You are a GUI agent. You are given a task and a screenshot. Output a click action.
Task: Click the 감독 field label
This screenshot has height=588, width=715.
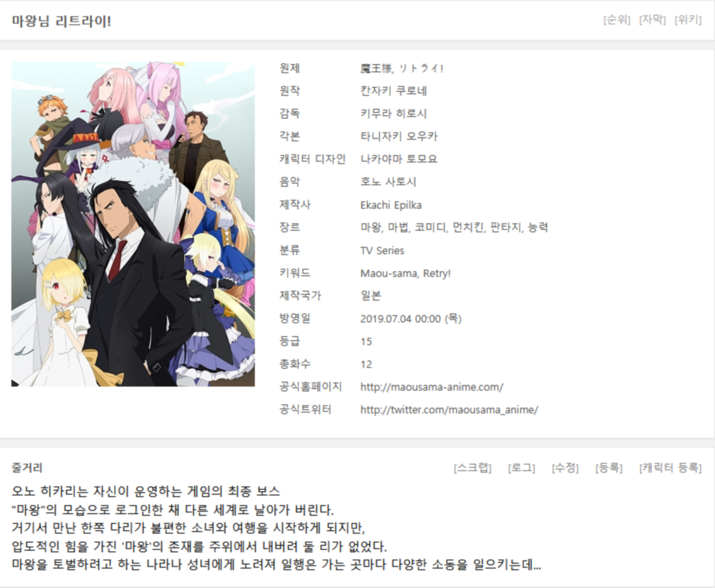289,114
